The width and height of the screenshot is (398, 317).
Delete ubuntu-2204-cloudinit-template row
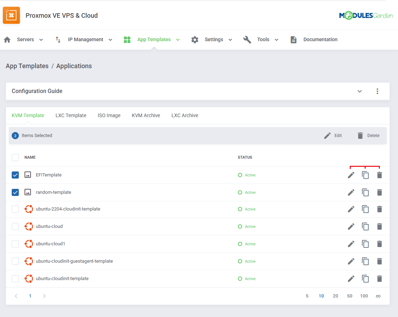pos(380,209)
